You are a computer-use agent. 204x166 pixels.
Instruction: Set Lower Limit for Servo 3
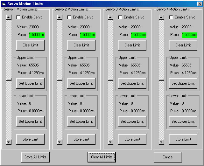tap(132, 121)
